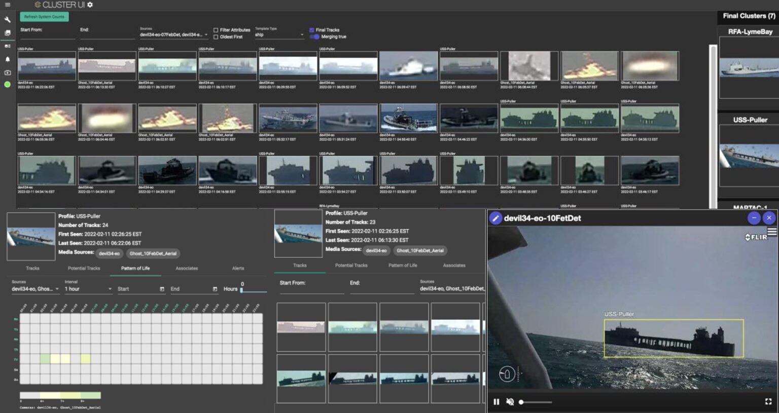Toggle the Merging true switch
Screen dimensions: 779x413
click(314, 37)
